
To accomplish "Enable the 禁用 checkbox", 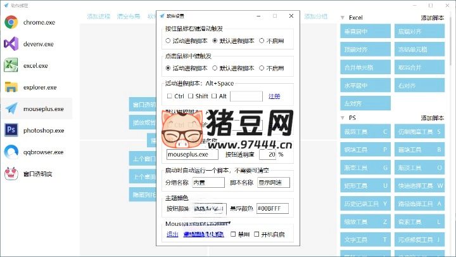I will coord(233,234).
